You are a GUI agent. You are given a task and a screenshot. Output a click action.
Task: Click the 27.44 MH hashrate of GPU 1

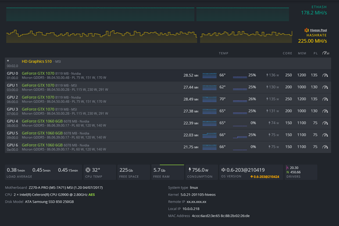(191, 87)
